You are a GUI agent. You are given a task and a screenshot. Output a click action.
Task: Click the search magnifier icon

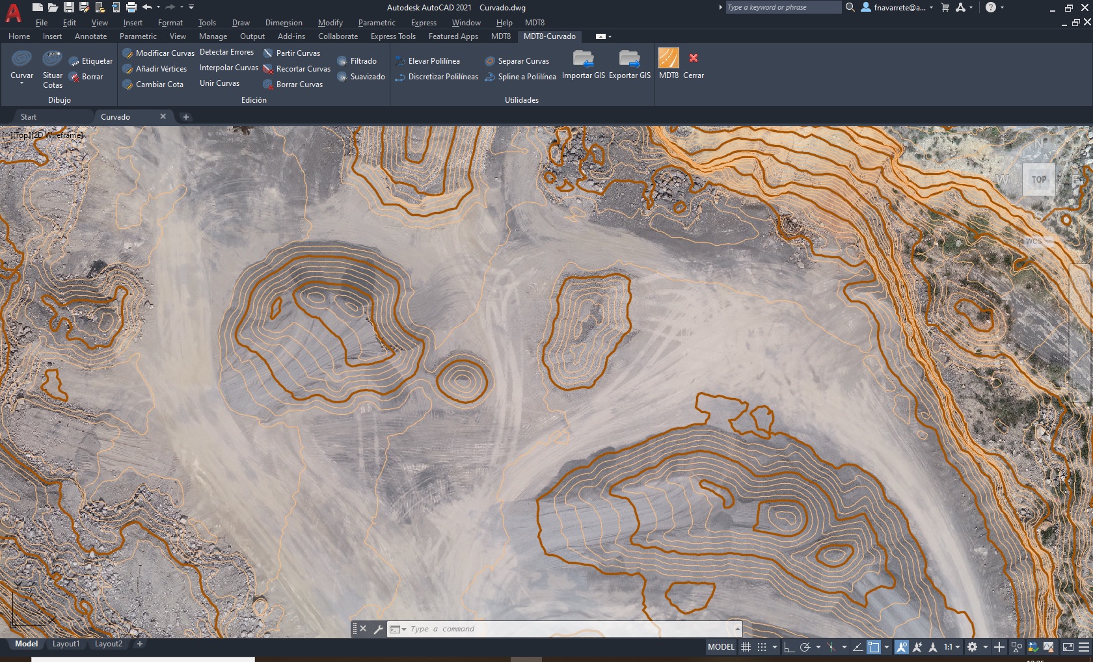[x=850, y=7]
